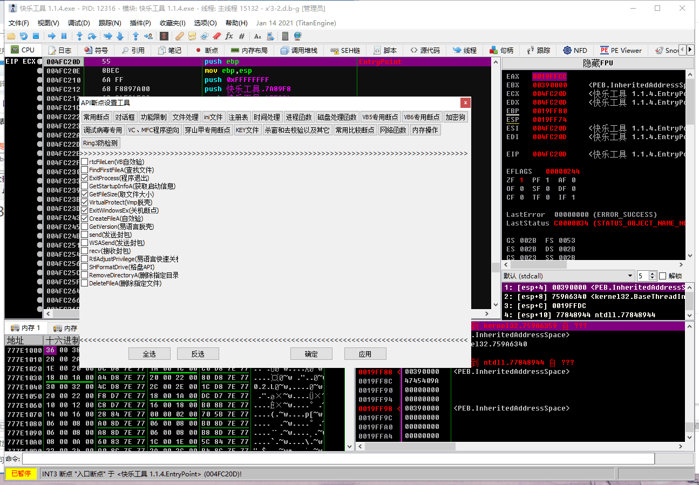Click the argument count spinner beside 5
The height and width of the screenshot is (485, 699).
pyautogui.click(x=653, y=276)
